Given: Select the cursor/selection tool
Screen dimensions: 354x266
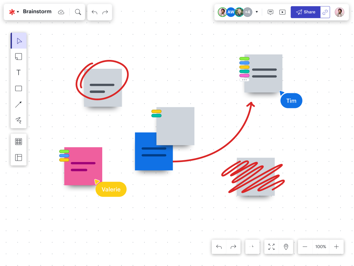Looking at the screenshot, I should click(x=19, y=40).
